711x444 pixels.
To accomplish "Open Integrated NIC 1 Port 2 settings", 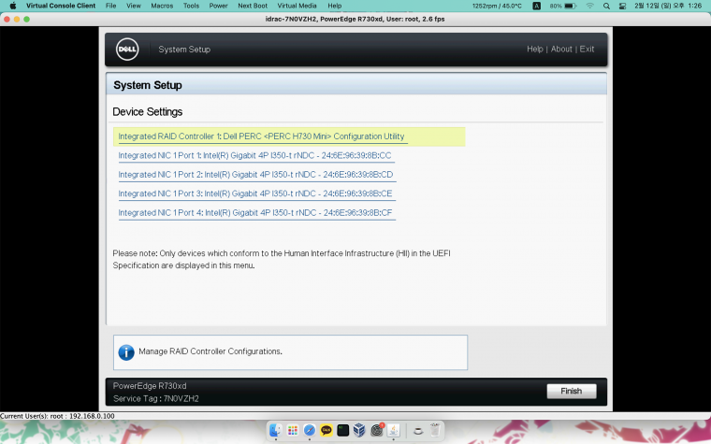I will tap(255, 175).
